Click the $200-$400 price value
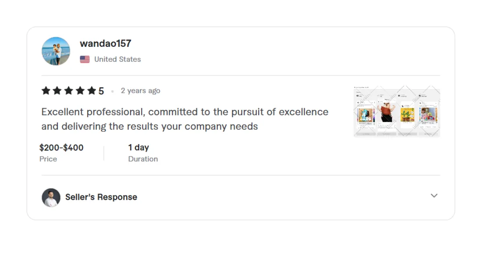Screen dimensions: 482x263 pyautogui.click(x=61, y=147)
